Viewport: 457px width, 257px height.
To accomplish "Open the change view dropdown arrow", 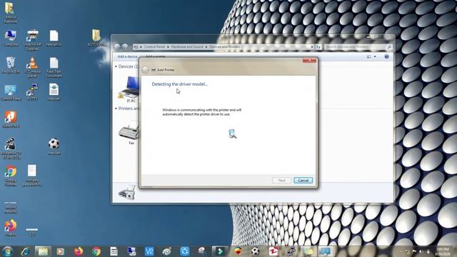I will [x=375, y=56].
